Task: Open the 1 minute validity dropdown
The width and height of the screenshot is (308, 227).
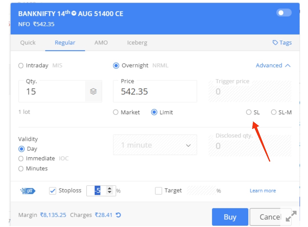Action: click(155, 145)
